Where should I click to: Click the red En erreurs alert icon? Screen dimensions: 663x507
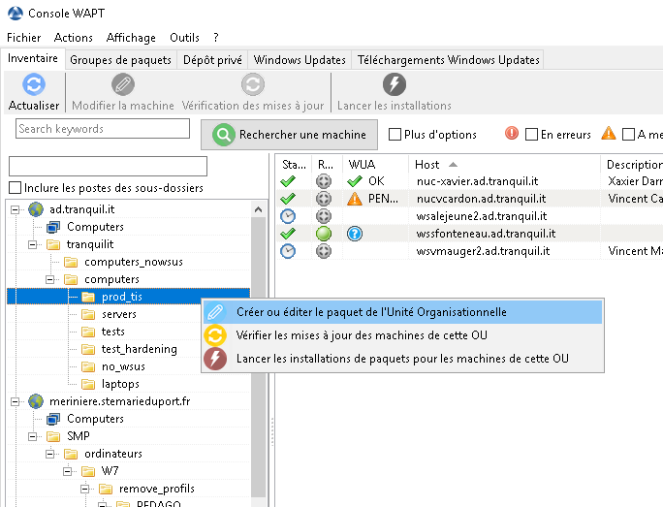pyautogui.click(x=512, y=134)
